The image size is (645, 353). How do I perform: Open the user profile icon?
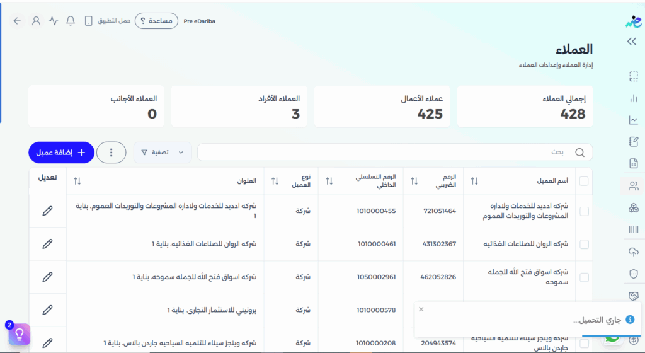(x=36, y=21)
